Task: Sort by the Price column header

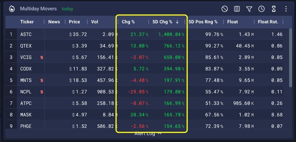Action: [74, 22]
